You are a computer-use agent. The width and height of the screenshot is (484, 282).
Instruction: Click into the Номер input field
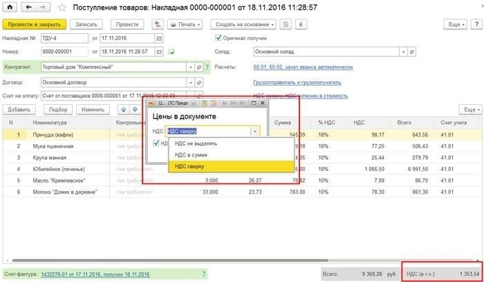coord(65,52)
